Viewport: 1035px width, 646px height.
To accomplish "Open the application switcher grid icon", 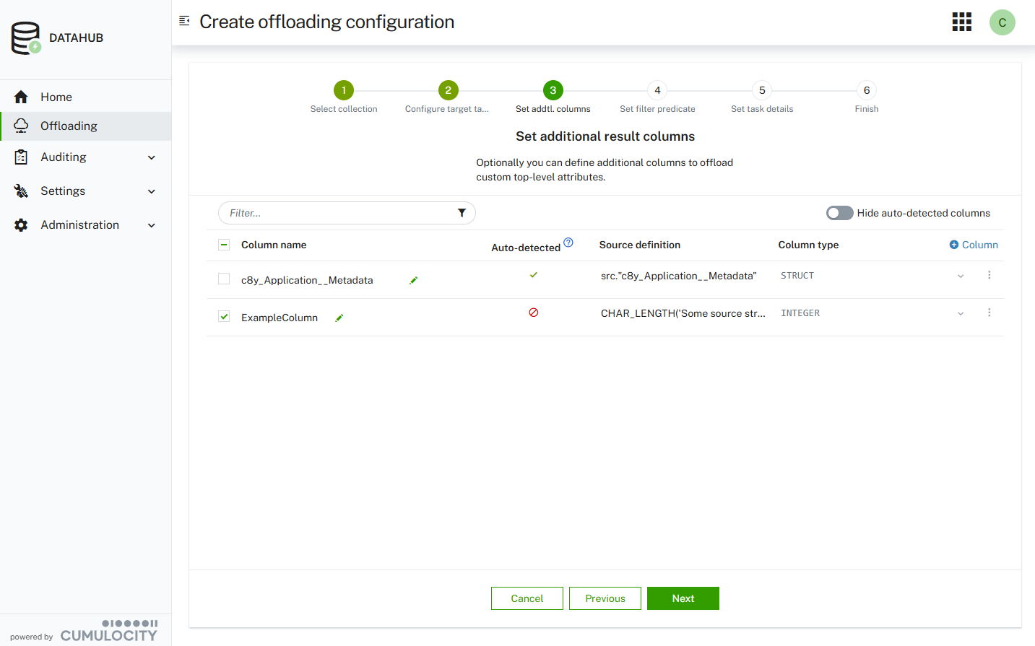I will click(x=961, y=22).
